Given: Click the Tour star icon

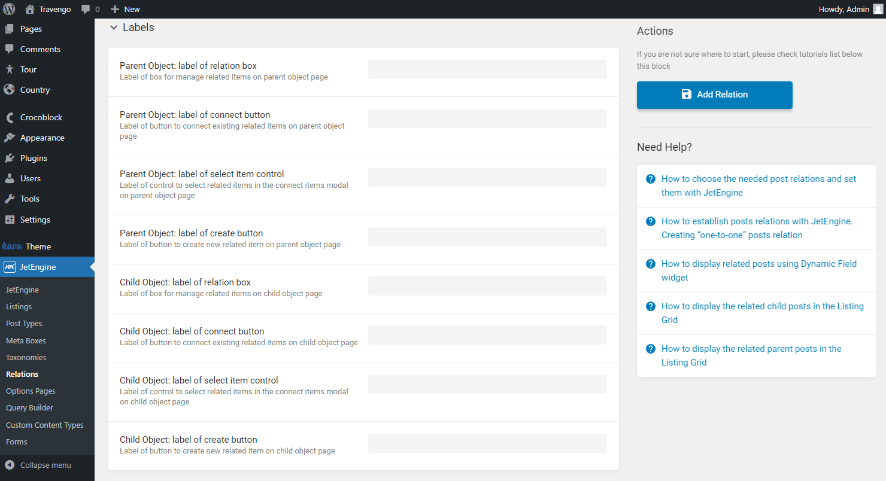Looking at the screenshot, I should tap(9, 69).
